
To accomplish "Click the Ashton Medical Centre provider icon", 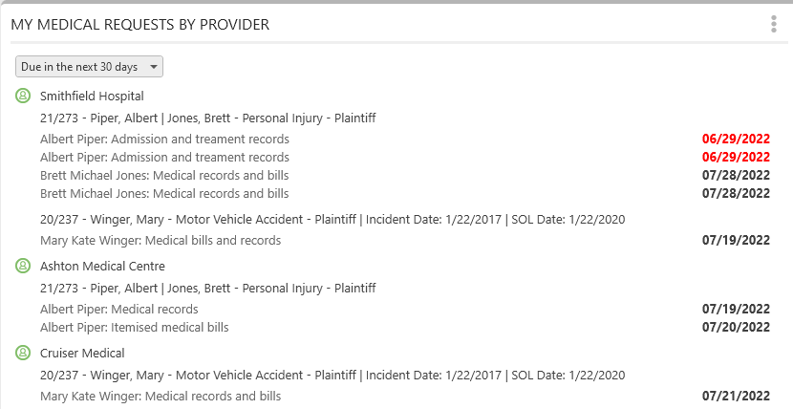I will tap(23, 266).
